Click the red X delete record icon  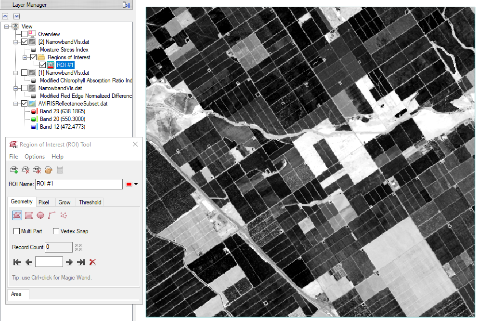(93, 262)
